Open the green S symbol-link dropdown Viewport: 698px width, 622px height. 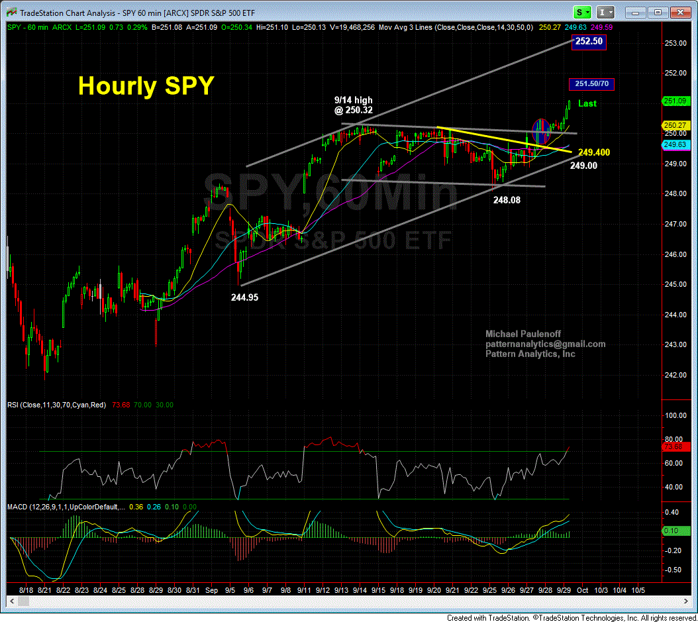[582, 13]
